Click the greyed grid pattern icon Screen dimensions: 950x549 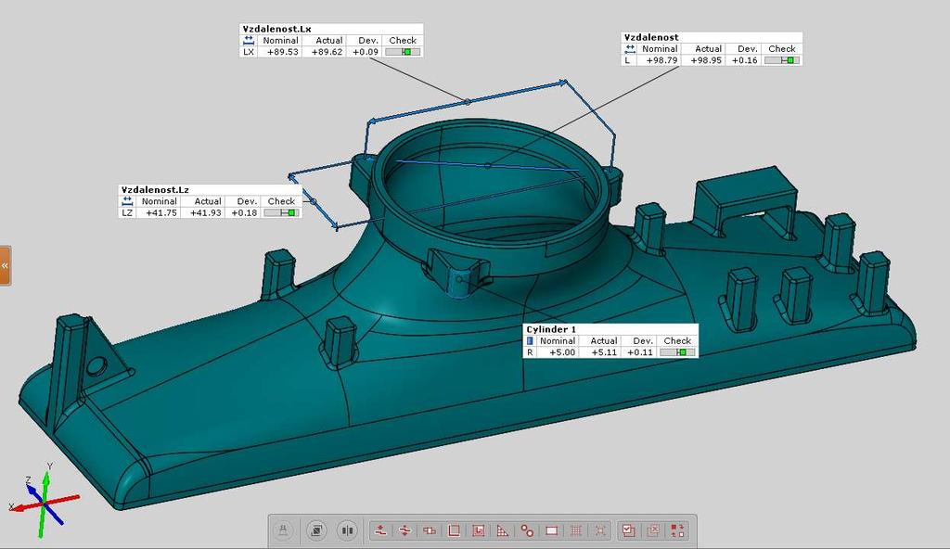point(576,530)
